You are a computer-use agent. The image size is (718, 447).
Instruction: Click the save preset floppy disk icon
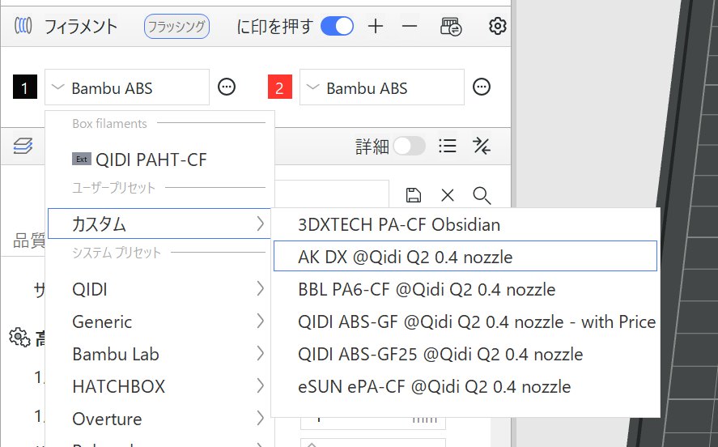tap(413, 194)
